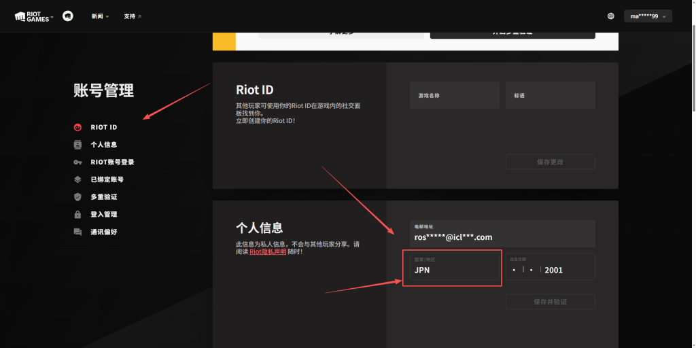Click the red RIOT ID sidebar icon
The image size is (696, 348).
point(77,127)
